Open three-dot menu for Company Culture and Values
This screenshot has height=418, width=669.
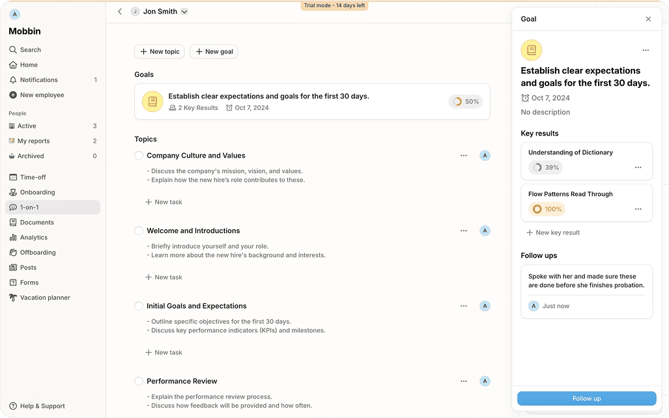coord(464,156)
